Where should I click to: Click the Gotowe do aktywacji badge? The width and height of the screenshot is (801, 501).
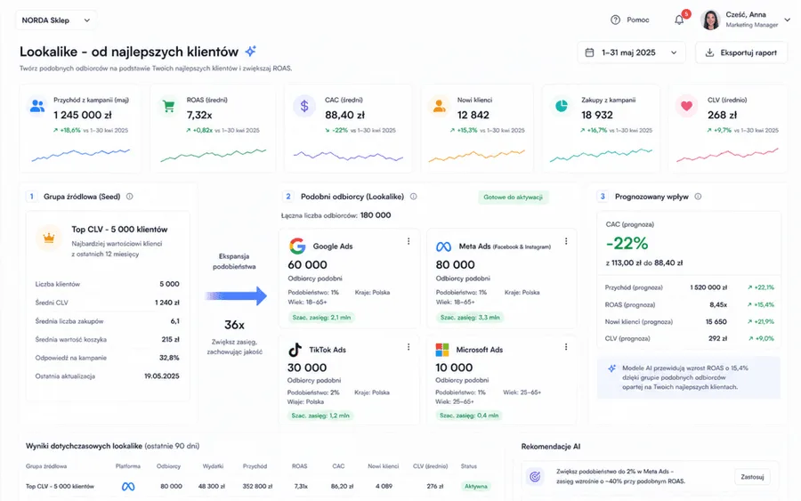coord(513,198)
